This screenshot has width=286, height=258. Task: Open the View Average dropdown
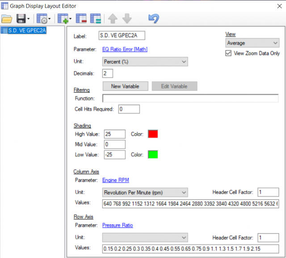pyautogui.click(x=252, y=43)
